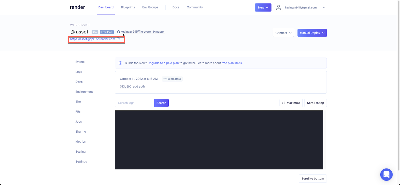This screenshot has width=400, height=185.
Task: Click Upgrade to a paid plan link
Action: click(163, 63)
